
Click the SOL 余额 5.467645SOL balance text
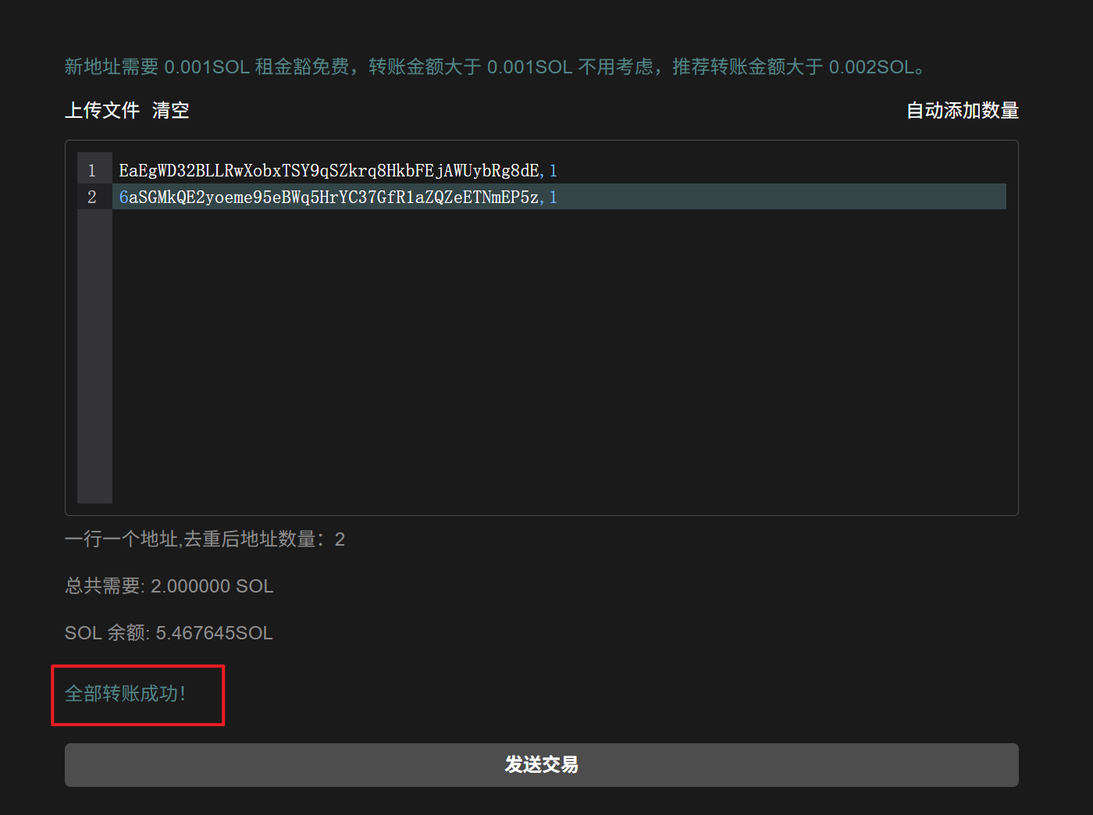[x=169, y=632]
